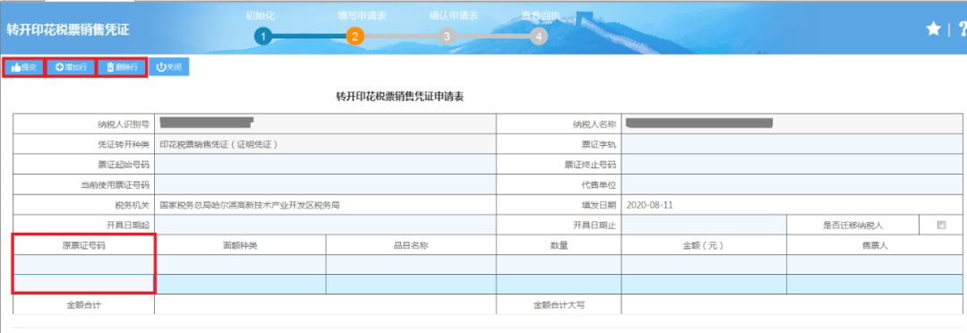Click first-row cell under 原票证号码
967x333 pixels.
(83, 264)
